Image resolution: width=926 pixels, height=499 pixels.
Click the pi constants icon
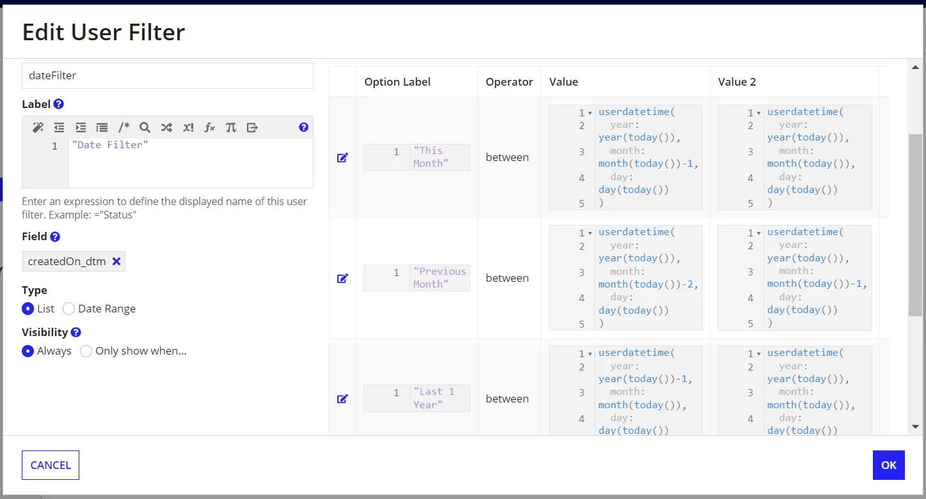pyautogui.click(x=231, y=127)
